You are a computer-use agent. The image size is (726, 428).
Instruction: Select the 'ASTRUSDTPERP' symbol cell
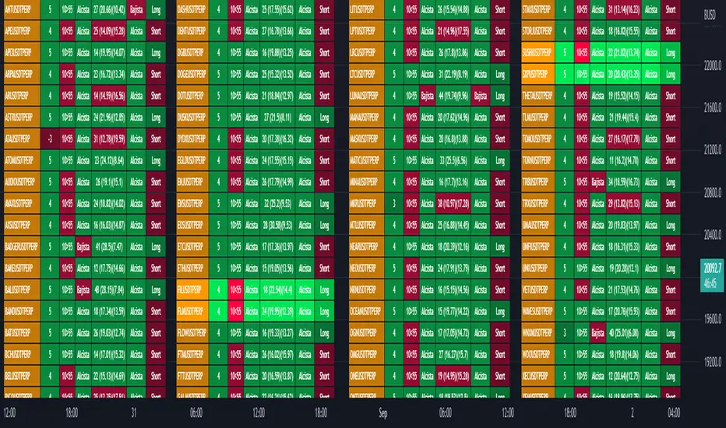[22, 117]
